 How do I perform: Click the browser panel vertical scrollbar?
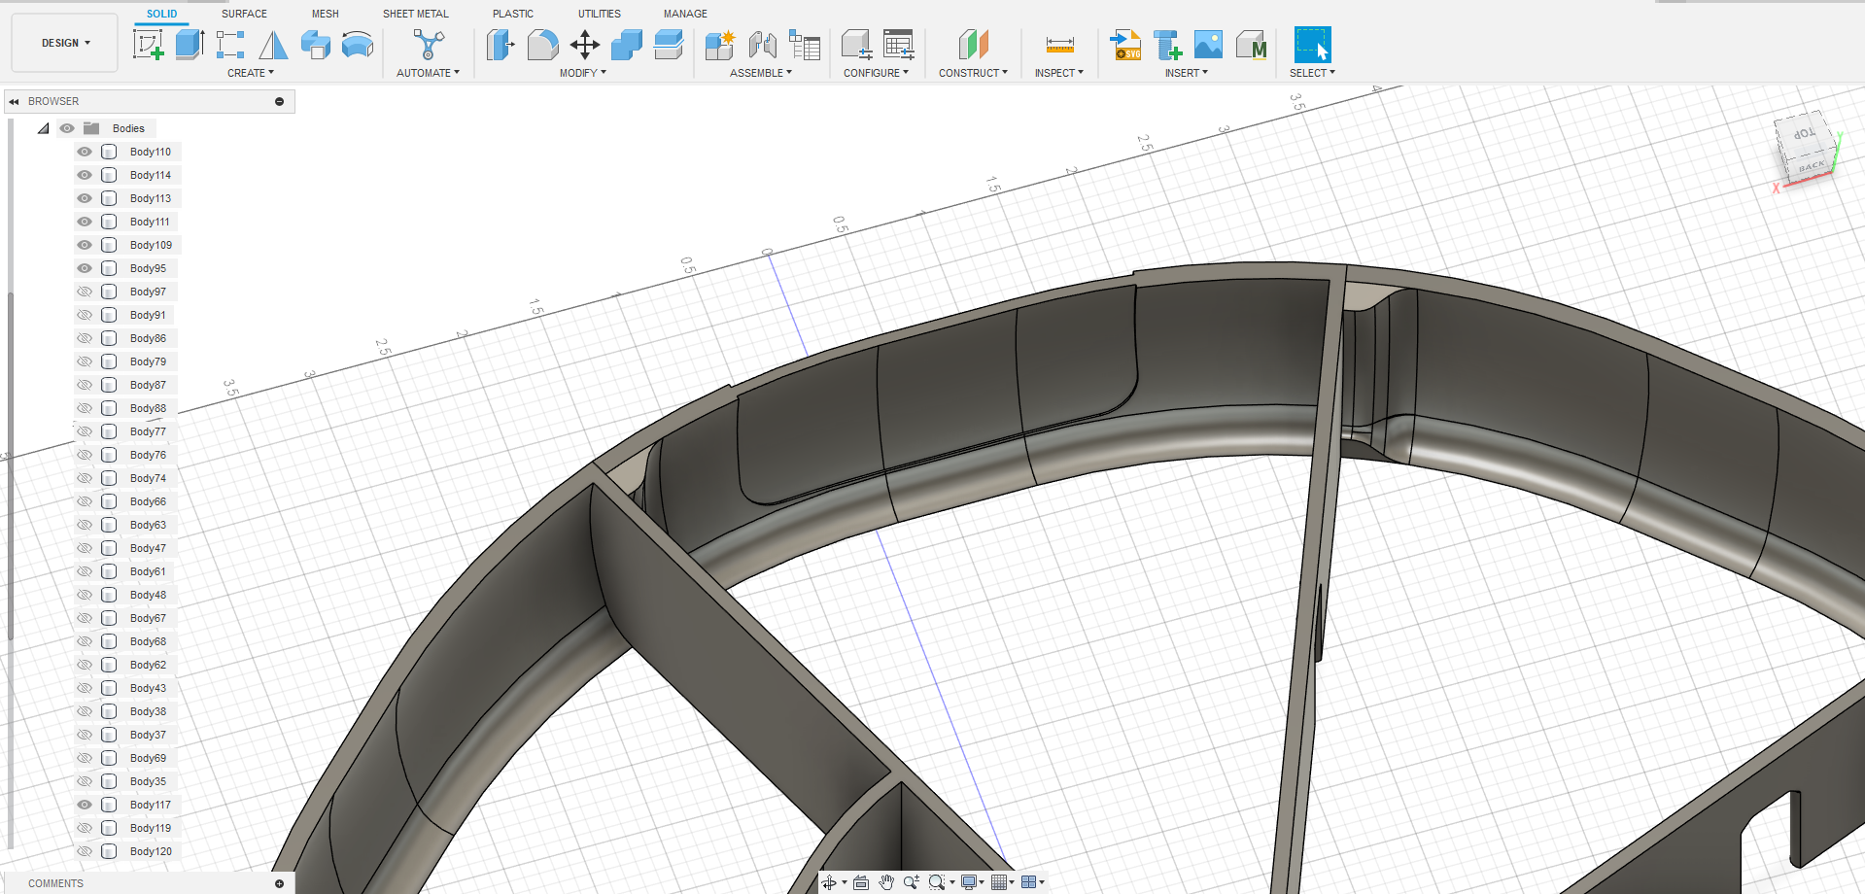point(11,466)
